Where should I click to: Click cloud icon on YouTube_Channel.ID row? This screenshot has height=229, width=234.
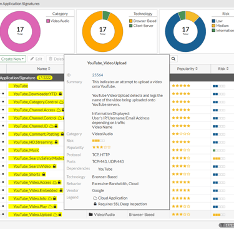(51, 126)
